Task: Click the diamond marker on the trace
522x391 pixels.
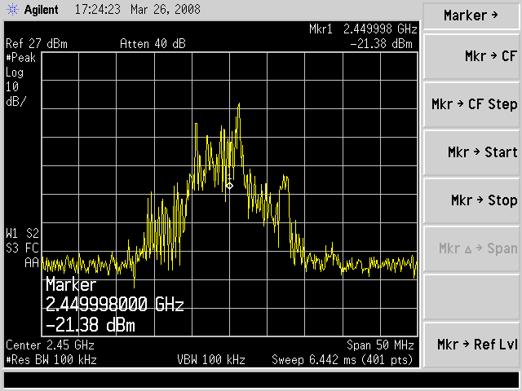Action: pyautogui.click(x=229, y=186)
